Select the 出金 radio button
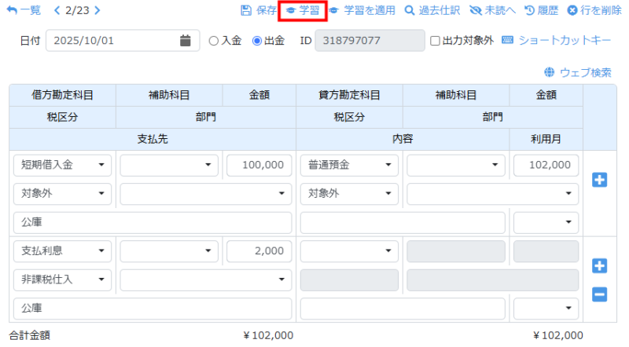Screen dimensions: 629x347 (x=256, y=41)
